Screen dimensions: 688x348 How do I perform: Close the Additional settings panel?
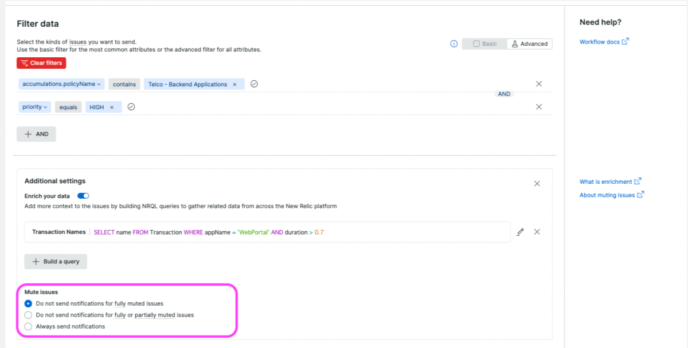(x=537, y=184)
